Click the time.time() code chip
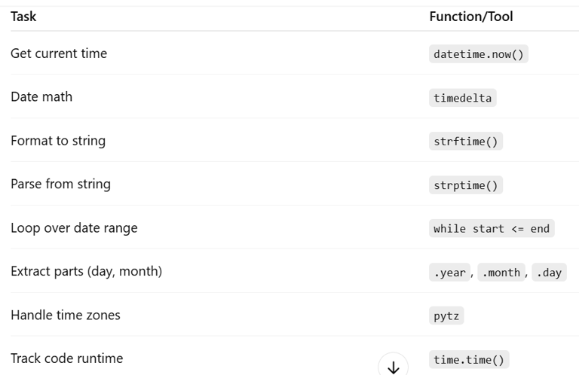This screenshot has width=579, height=375. 469,359
